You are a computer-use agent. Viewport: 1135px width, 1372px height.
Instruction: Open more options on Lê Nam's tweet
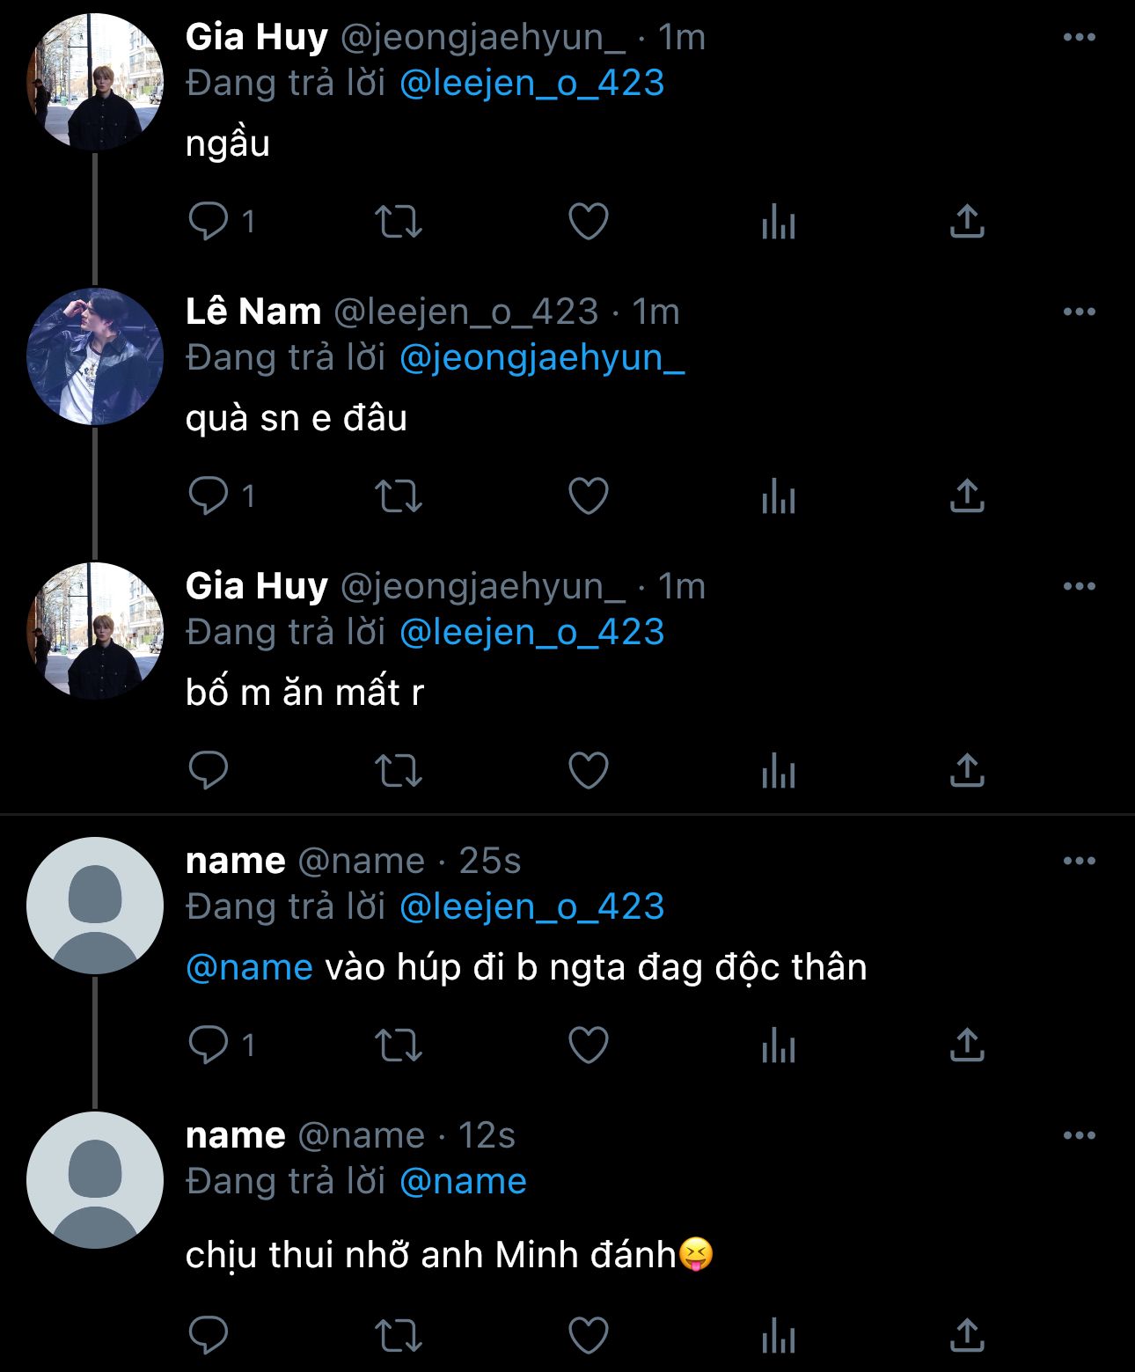tap(1079, 312)
